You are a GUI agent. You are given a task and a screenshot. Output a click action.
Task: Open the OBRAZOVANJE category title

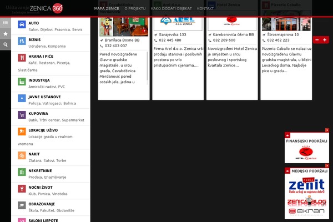(42, 204)
